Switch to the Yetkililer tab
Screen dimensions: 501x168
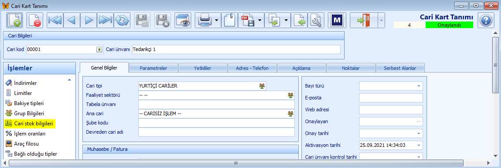click(x=203, y=68)
